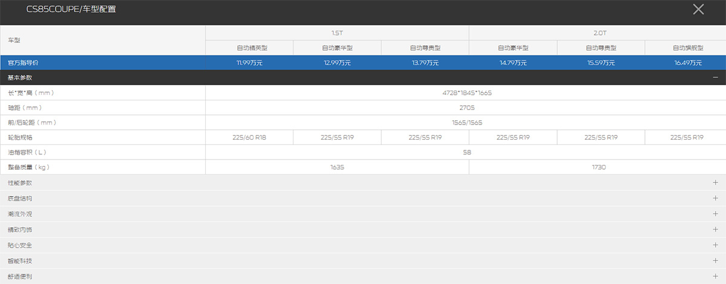Click the 长*宽*高 (mm) row label
Screen dimensions: 726x284
tap(31, 92)
